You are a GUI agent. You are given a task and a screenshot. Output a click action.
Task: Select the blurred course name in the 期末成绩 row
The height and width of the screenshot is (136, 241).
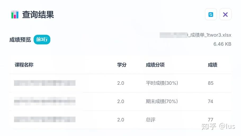click(45, 101)
